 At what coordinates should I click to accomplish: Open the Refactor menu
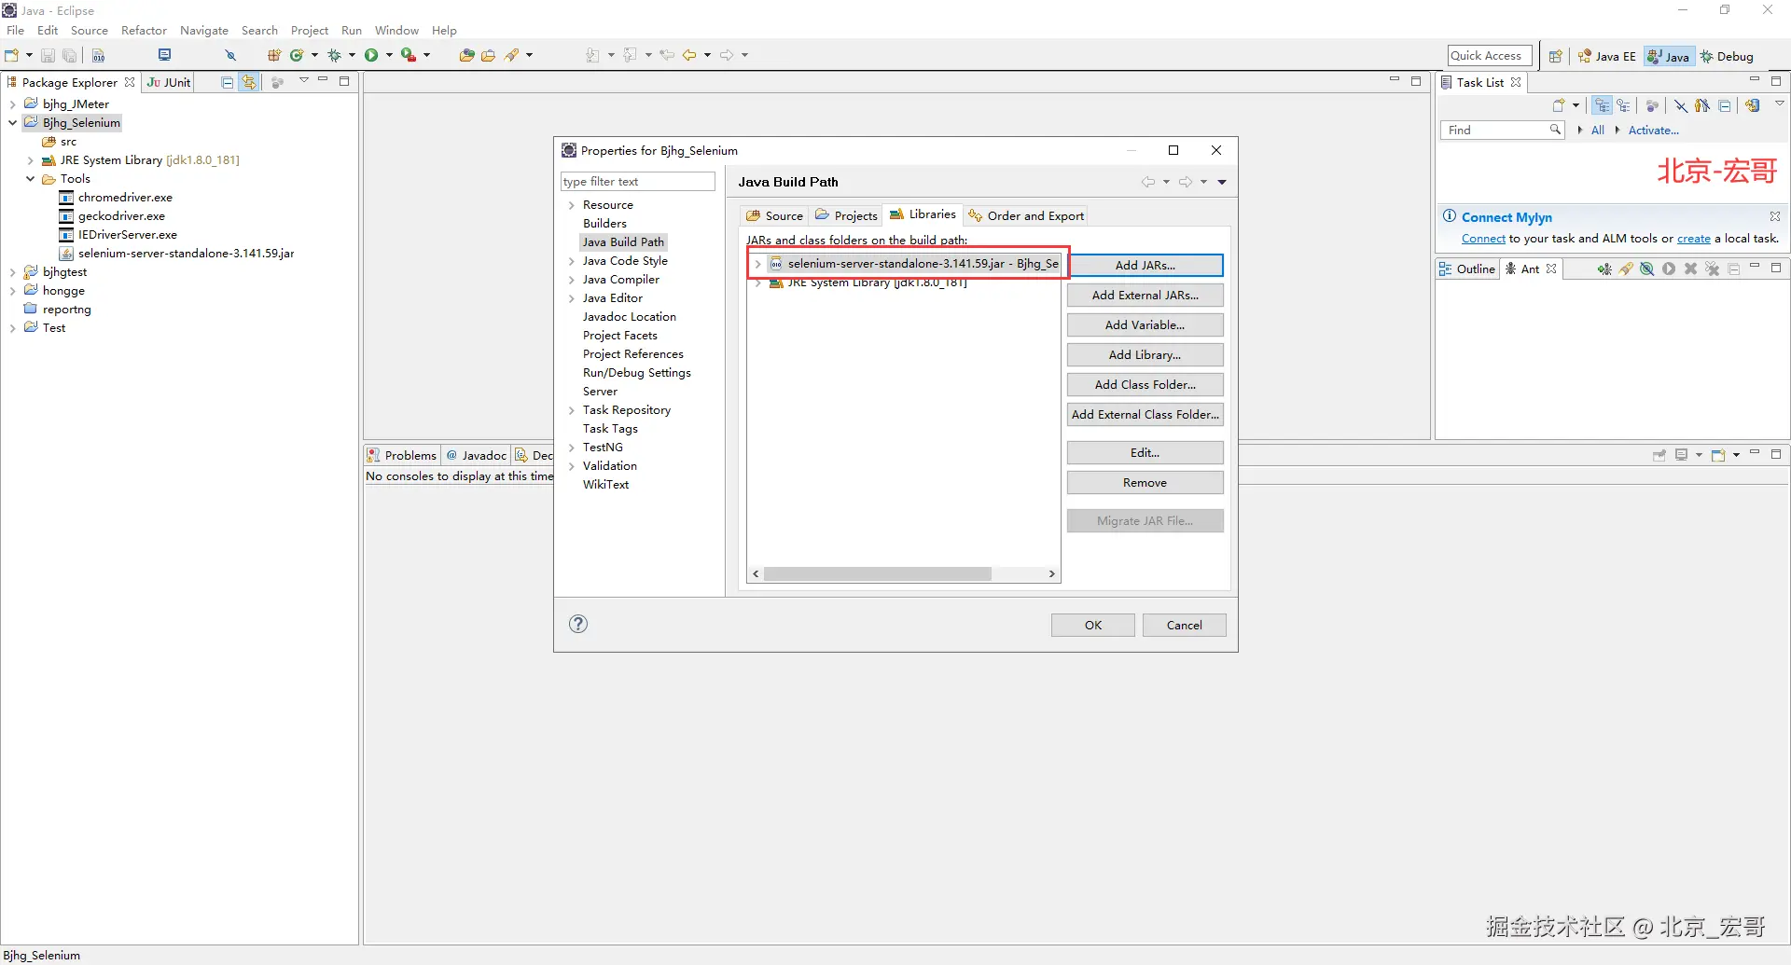click(x=144, y=31)
